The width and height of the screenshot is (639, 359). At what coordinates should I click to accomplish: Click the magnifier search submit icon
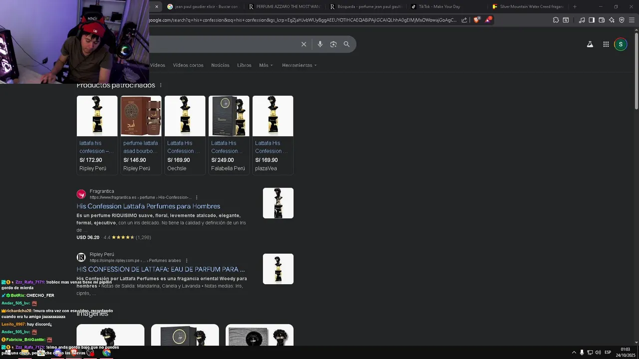click(346, 44)
